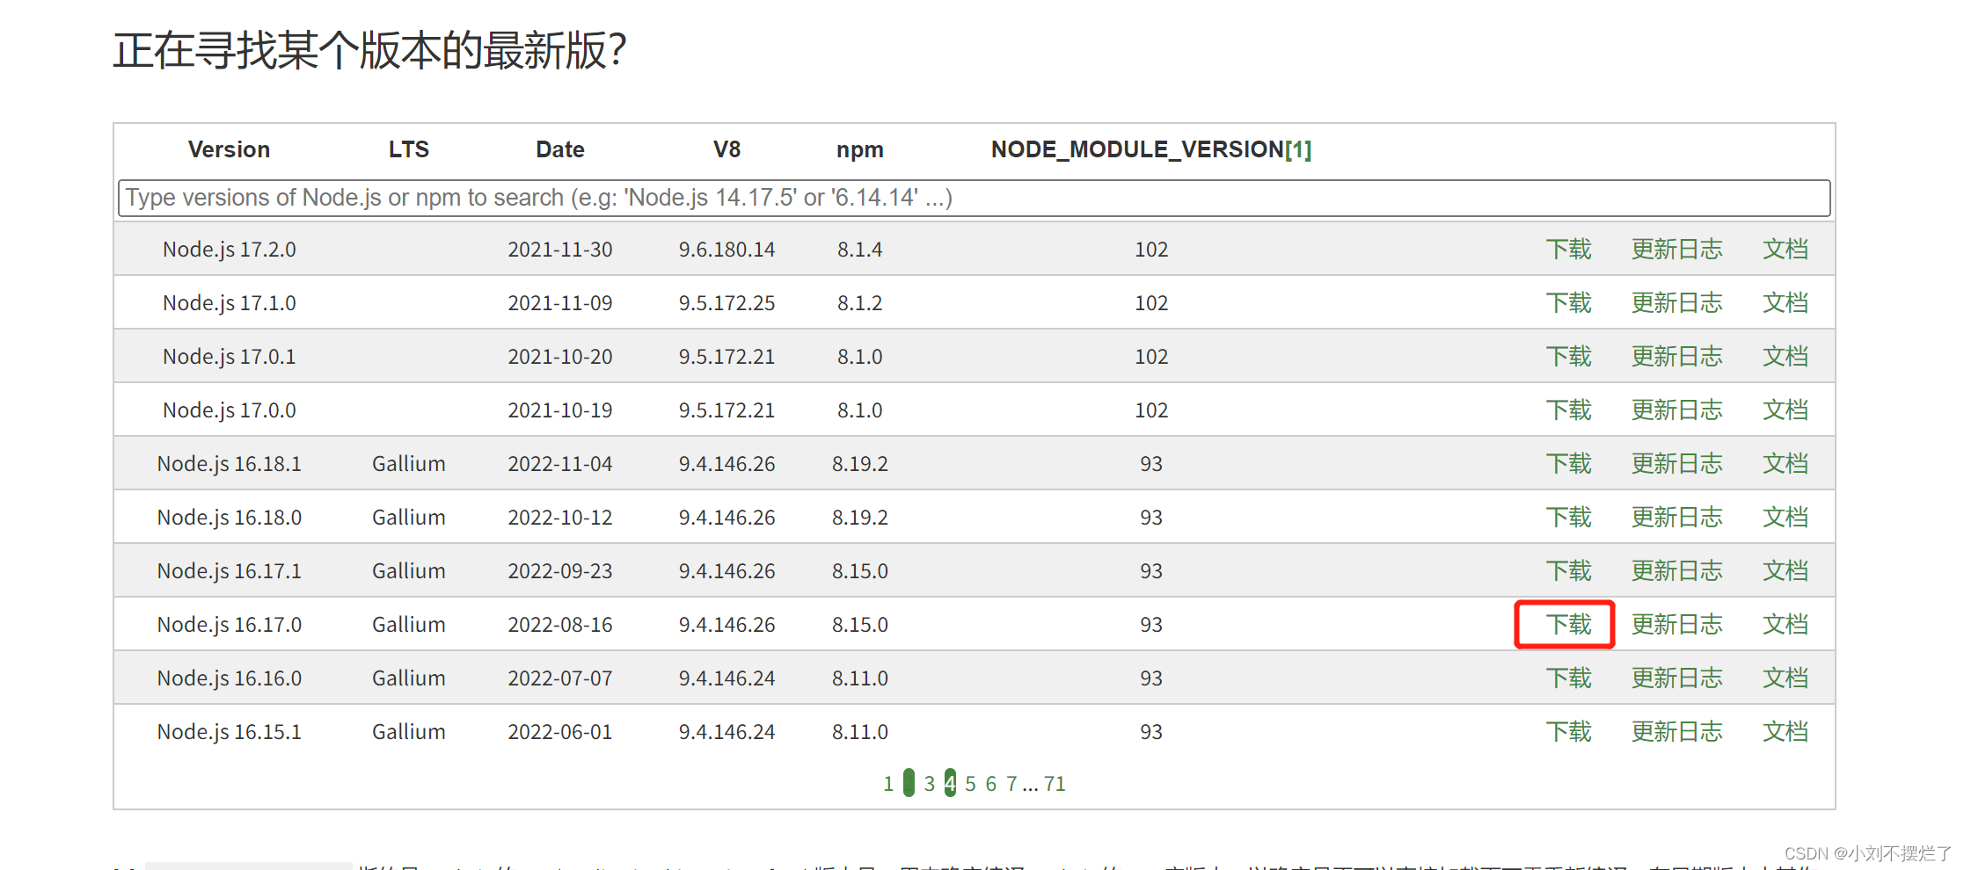The height and width of the screenshot is (870, 1964).
Task: Go to pagination page 4
Action: pyautogui.click(x=950, y=784)
